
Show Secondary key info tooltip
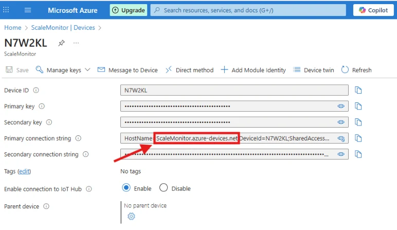coord(49,122)
